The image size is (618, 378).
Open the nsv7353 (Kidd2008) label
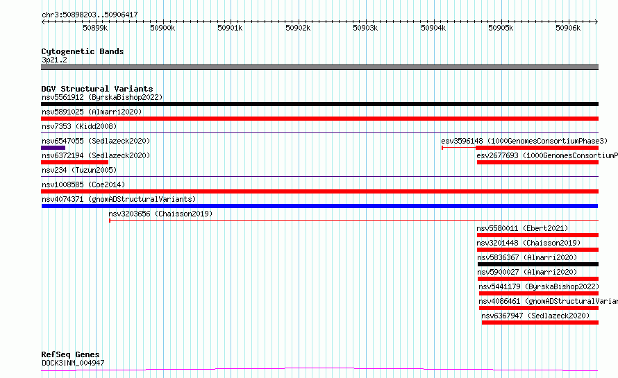[79, 126]
